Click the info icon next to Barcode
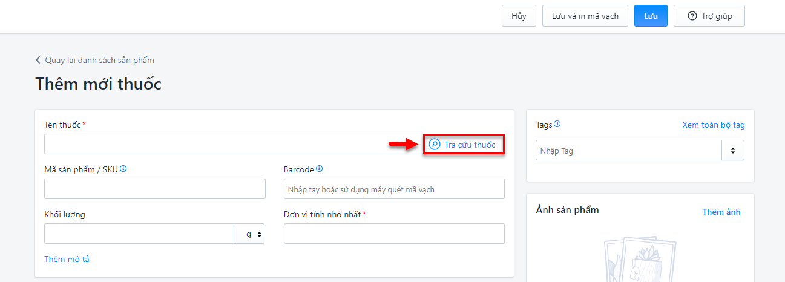The height and width of the screenshot is (282, 785). (319, 169)
